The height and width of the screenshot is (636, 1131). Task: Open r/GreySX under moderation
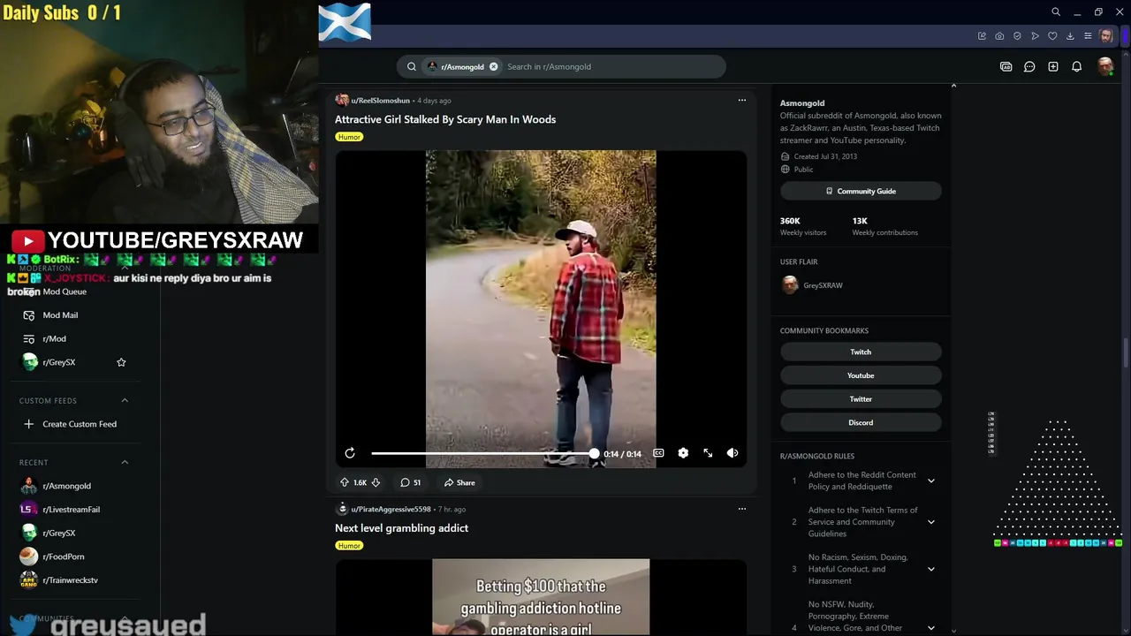(x=59, y=362)
